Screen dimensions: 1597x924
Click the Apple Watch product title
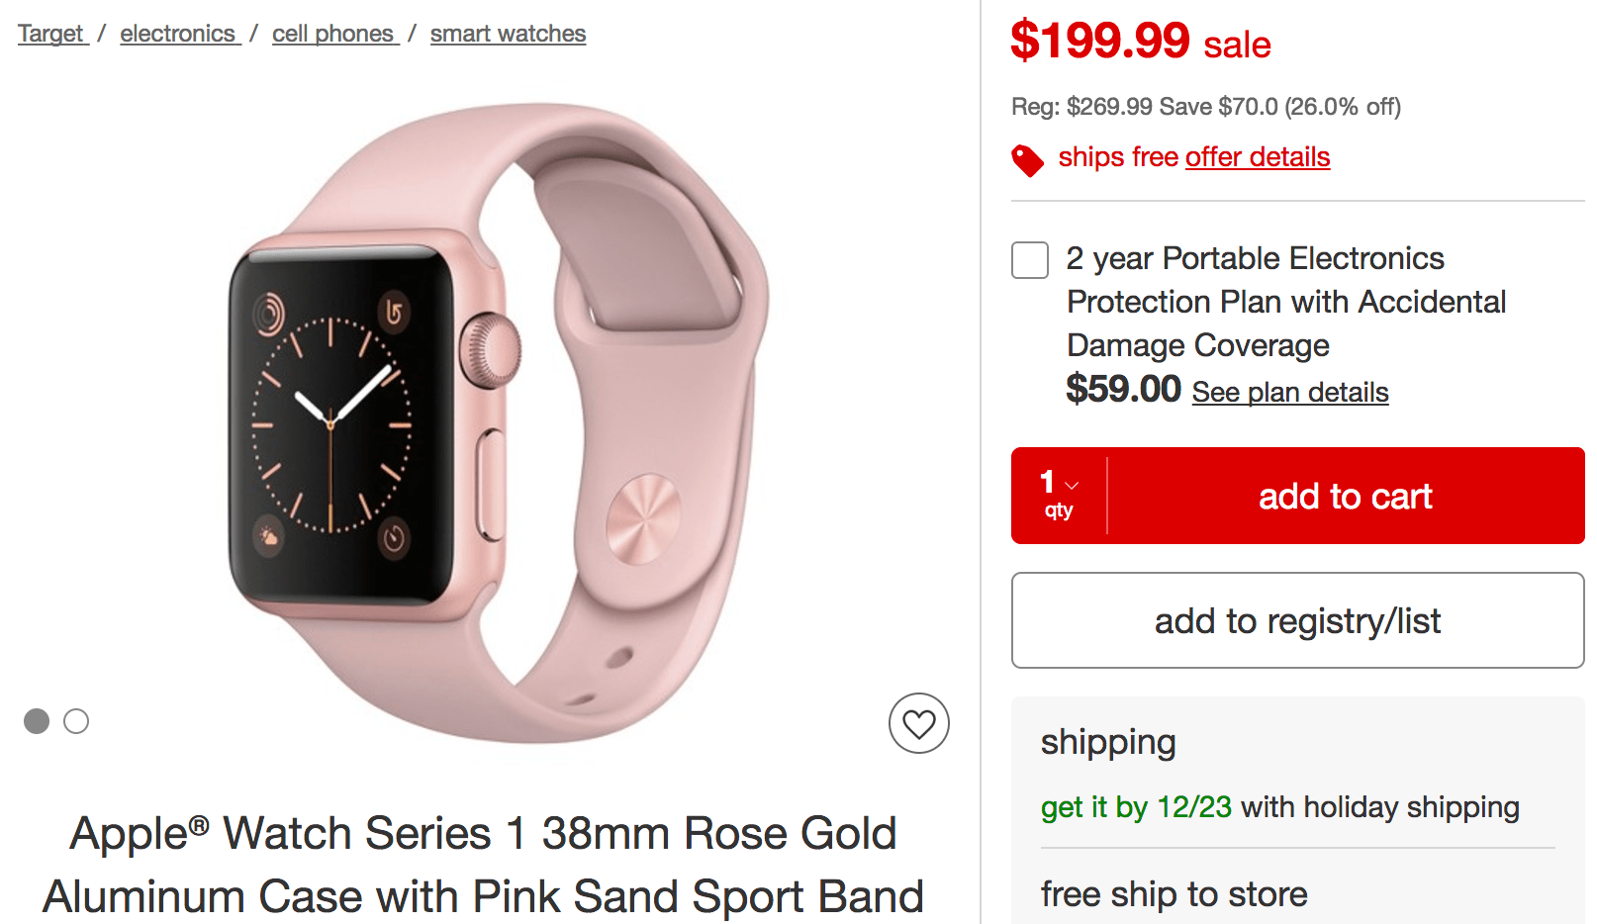pyautogui.click(x=483, y=864)
